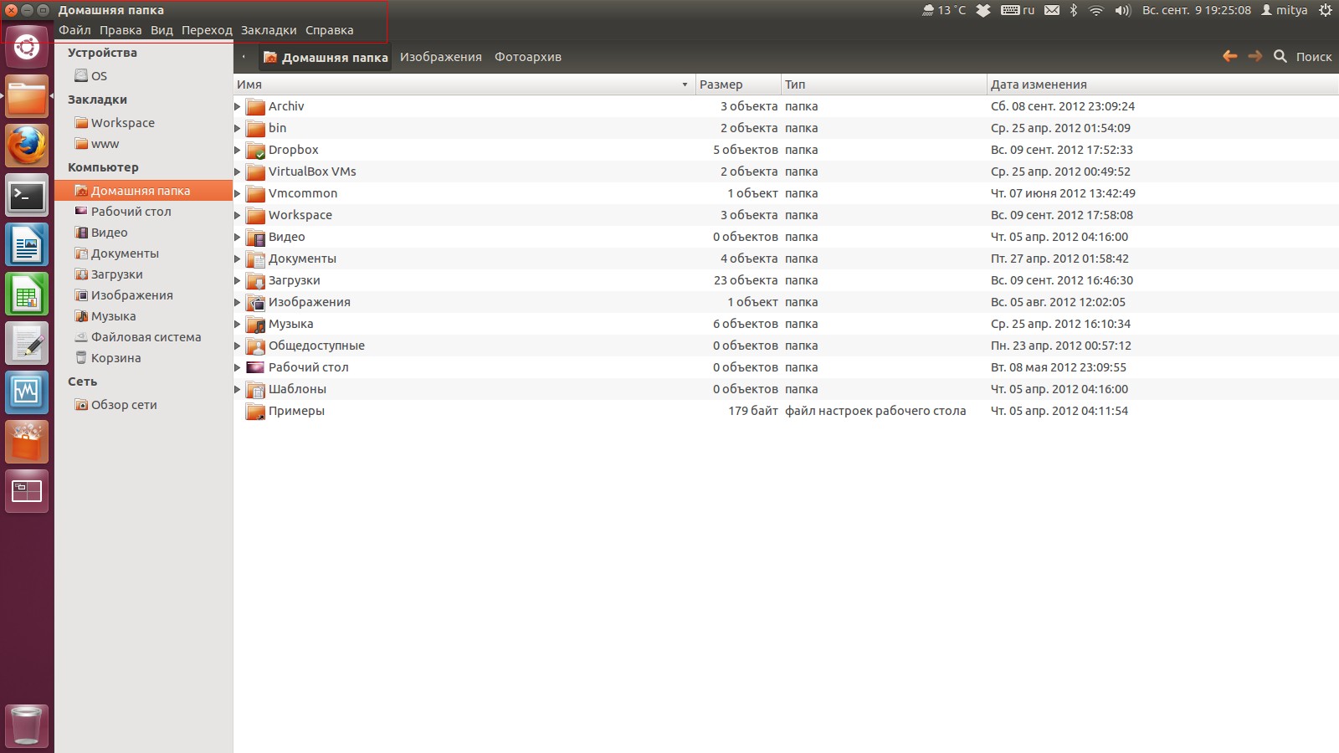
Task: Toggle sort order on Имя column
Action: [x=460, y=85]
